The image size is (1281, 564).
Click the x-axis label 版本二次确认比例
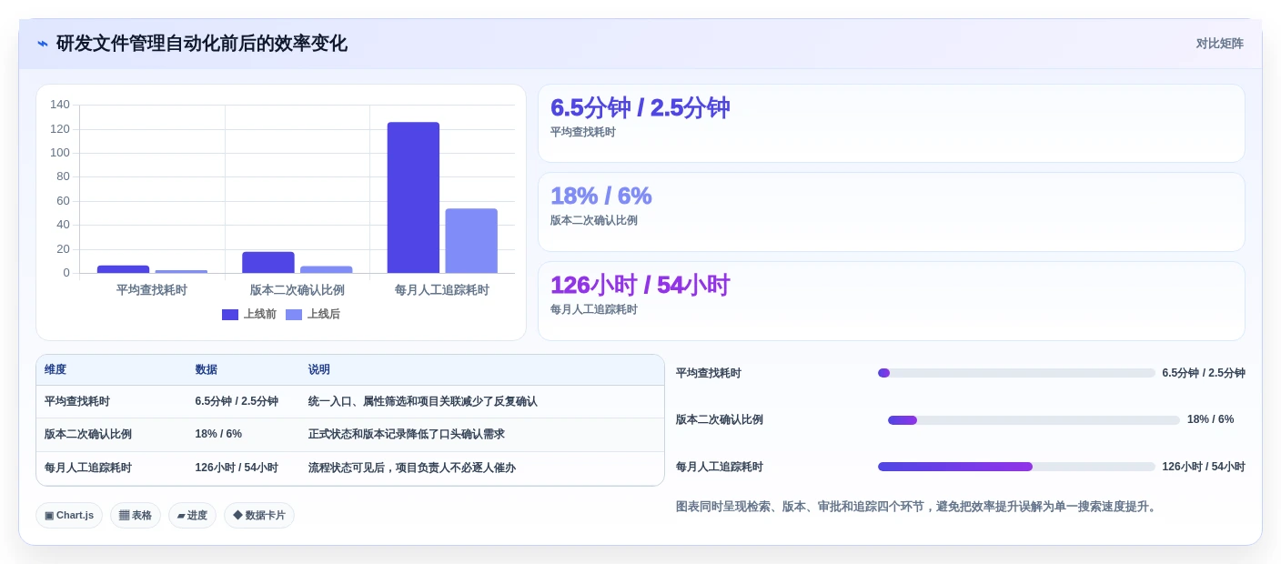[x=298, y=290]
